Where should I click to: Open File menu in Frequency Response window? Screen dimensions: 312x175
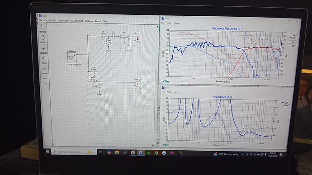[163, 23]
